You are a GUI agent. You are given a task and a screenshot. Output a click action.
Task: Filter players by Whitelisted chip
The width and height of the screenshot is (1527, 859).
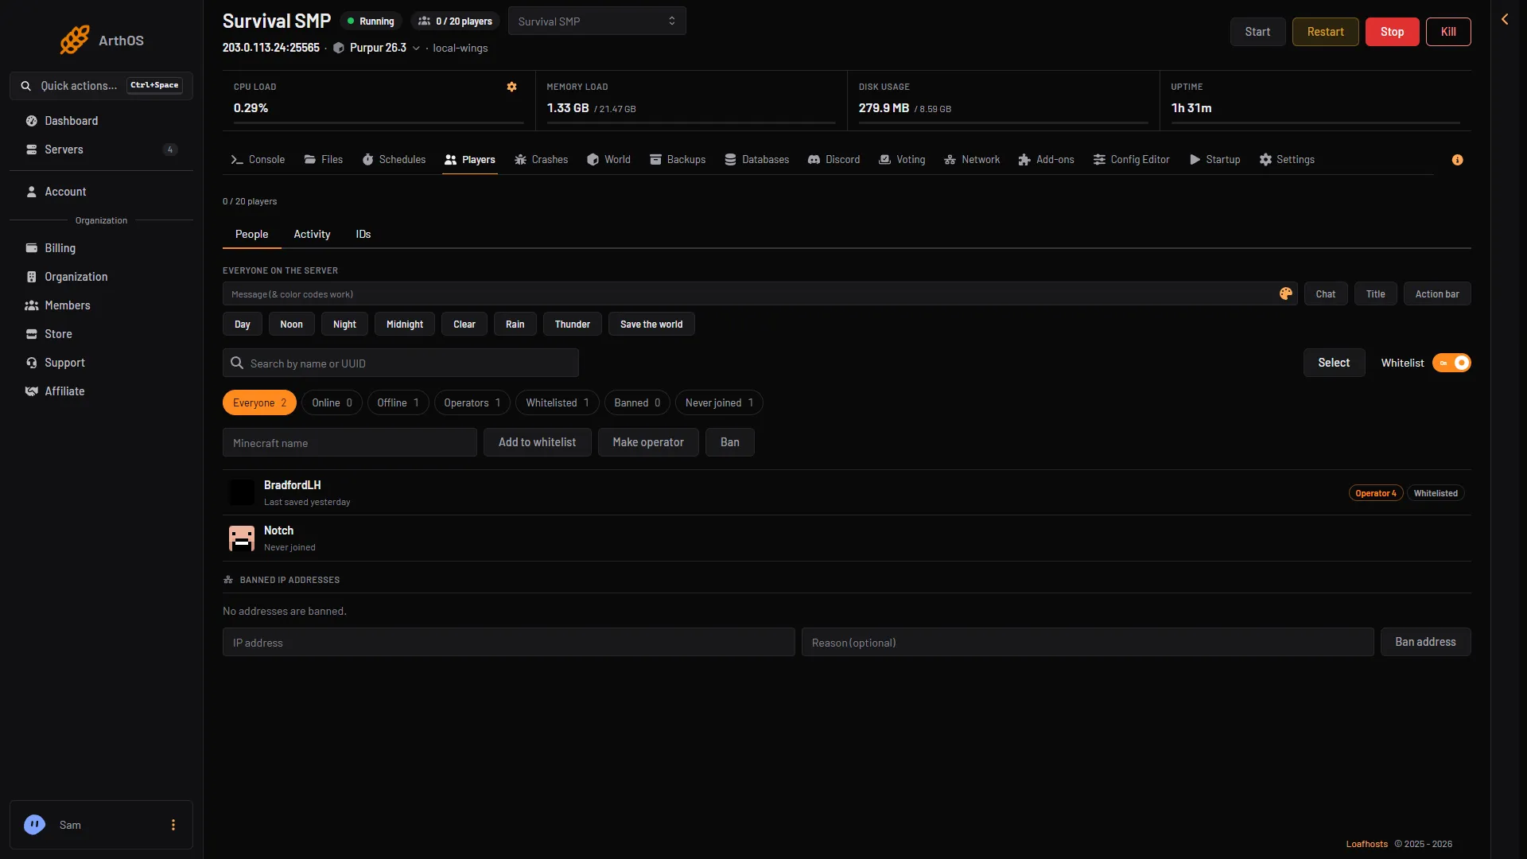tap(558, 402)
